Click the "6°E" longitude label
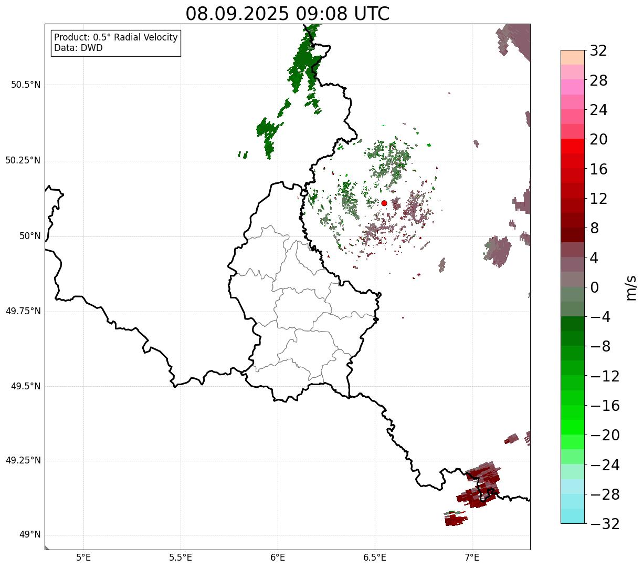 pyautogui.click(x=278, y=557)
